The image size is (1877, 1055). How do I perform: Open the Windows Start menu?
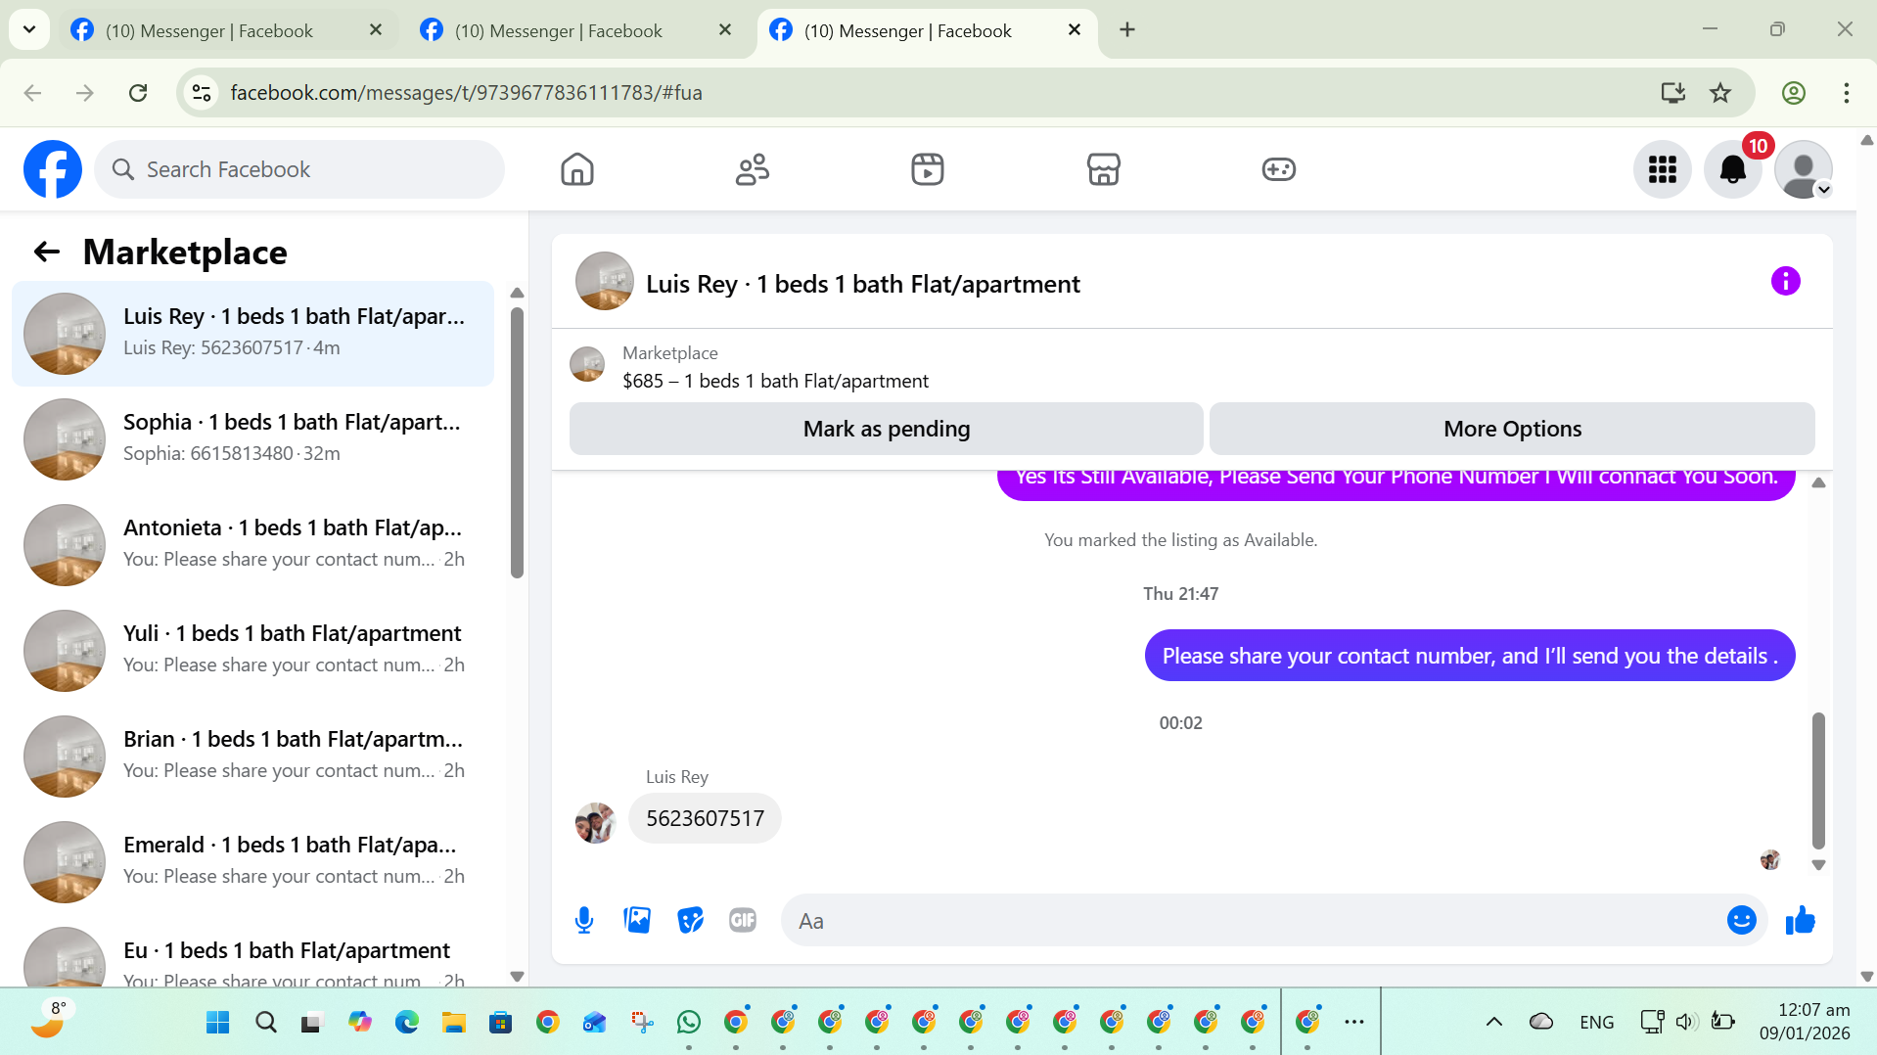(x=218, y=1023)
